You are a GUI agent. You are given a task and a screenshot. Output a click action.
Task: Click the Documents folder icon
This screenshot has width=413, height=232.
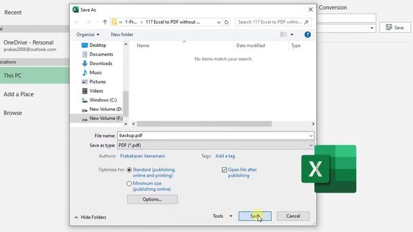[x=85, y=54]
